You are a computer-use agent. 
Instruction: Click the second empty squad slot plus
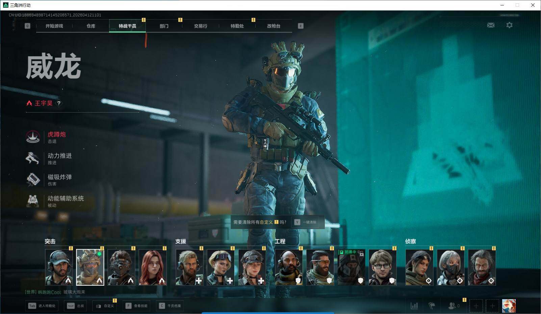point(492,306)
